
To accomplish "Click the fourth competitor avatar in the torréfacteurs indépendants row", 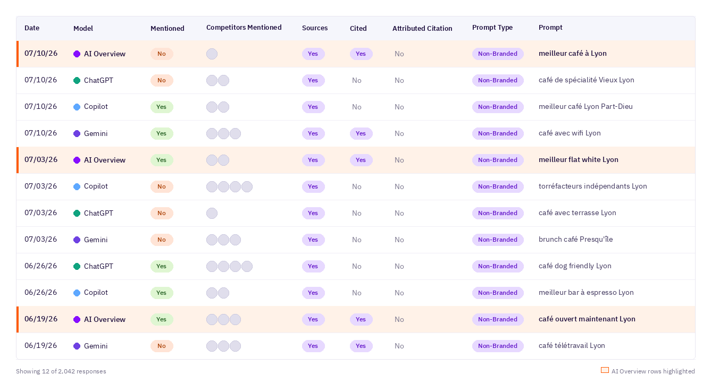I will tap(247, 186).
